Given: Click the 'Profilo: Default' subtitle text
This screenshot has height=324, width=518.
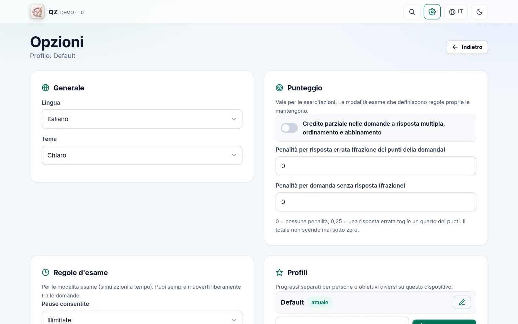Looking at the screenshot, I should [x=53, y=56].
